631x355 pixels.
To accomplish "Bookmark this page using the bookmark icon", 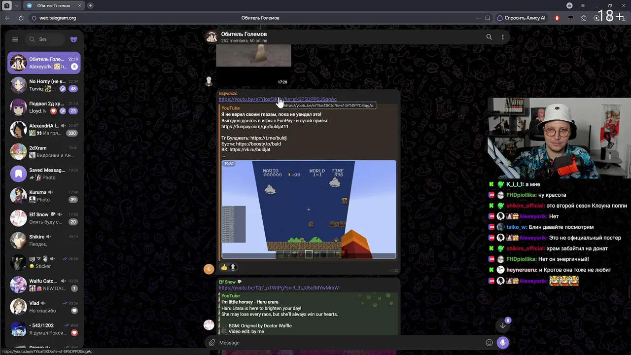I will (488, 18).
